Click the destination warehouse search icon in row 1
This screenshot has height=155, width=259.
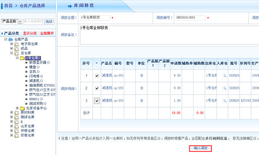224,75
